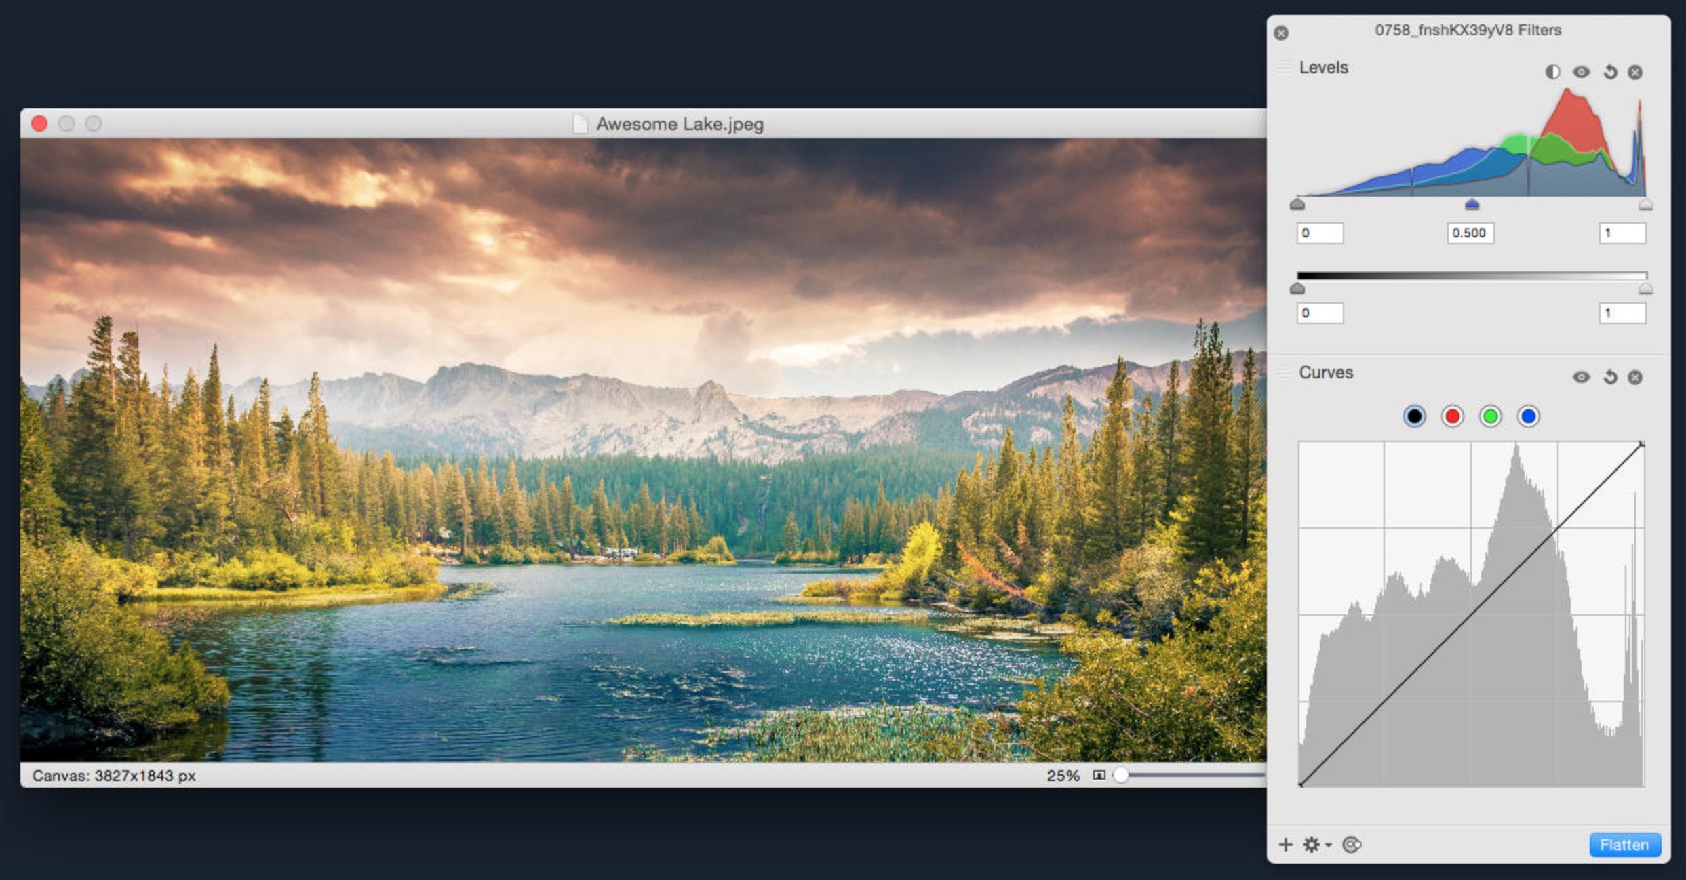Reset the Curves filter
This screenshot has height=880, width=1686.
(1609, 377)
